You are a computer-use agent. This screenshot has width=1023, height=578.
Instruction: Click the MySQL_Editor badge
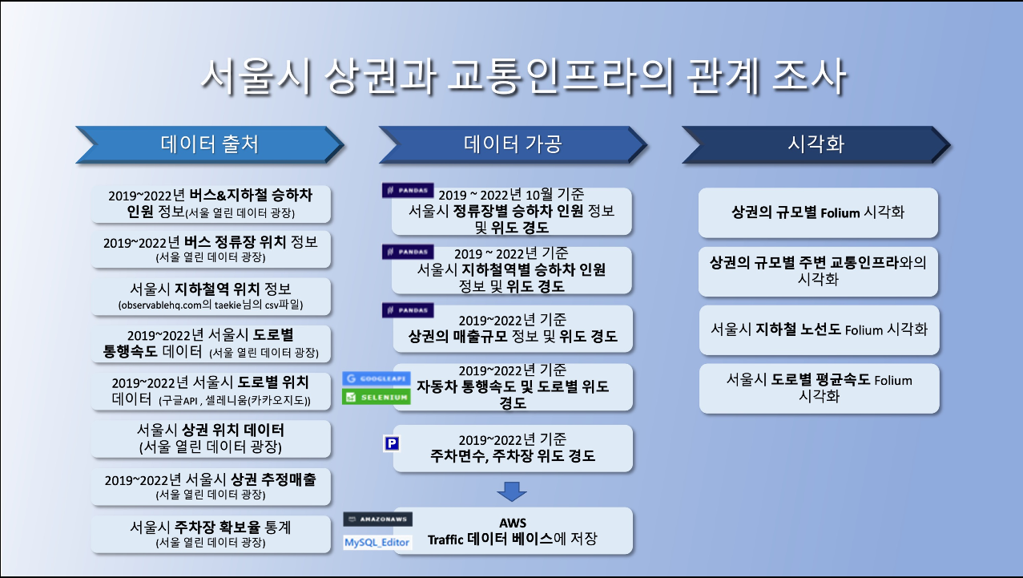coord(377,543)
